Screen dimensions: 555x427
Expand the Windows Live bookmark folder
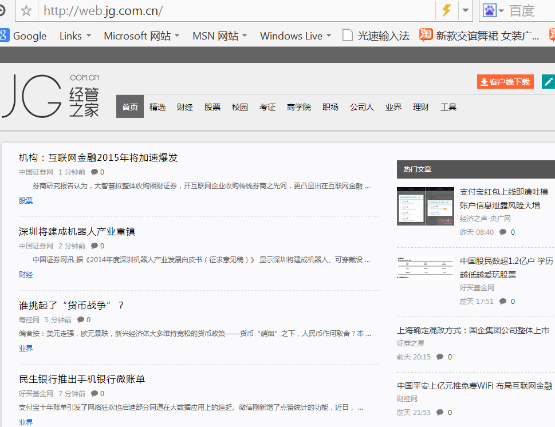(296, 35)
